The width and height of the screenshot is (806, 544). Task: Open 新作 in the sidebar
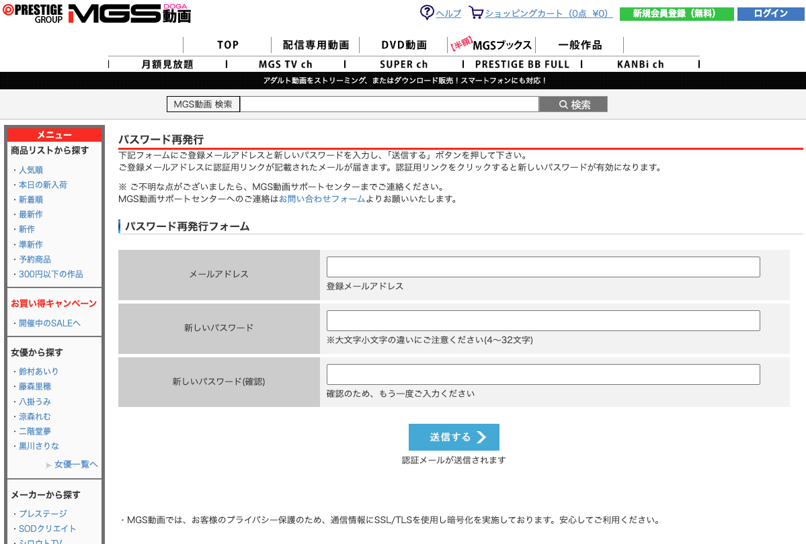27,229
